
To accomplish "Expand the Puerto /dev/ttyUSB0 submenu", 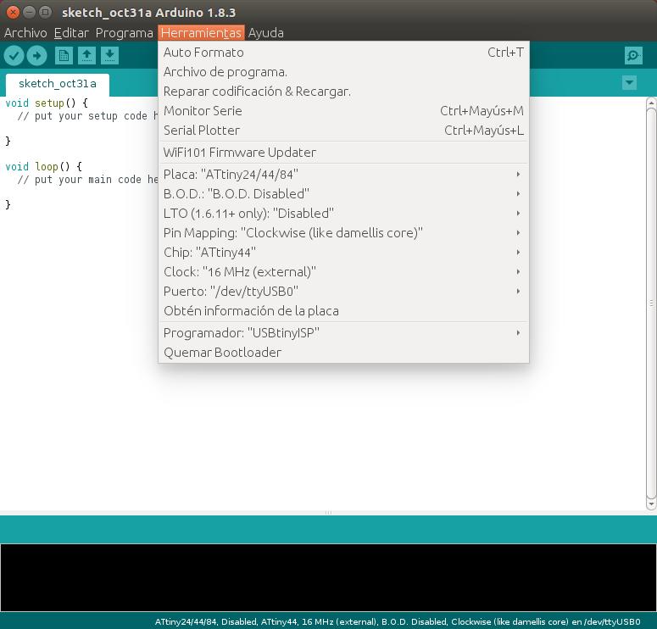I will pyautogui.click(x=343, y=292).
